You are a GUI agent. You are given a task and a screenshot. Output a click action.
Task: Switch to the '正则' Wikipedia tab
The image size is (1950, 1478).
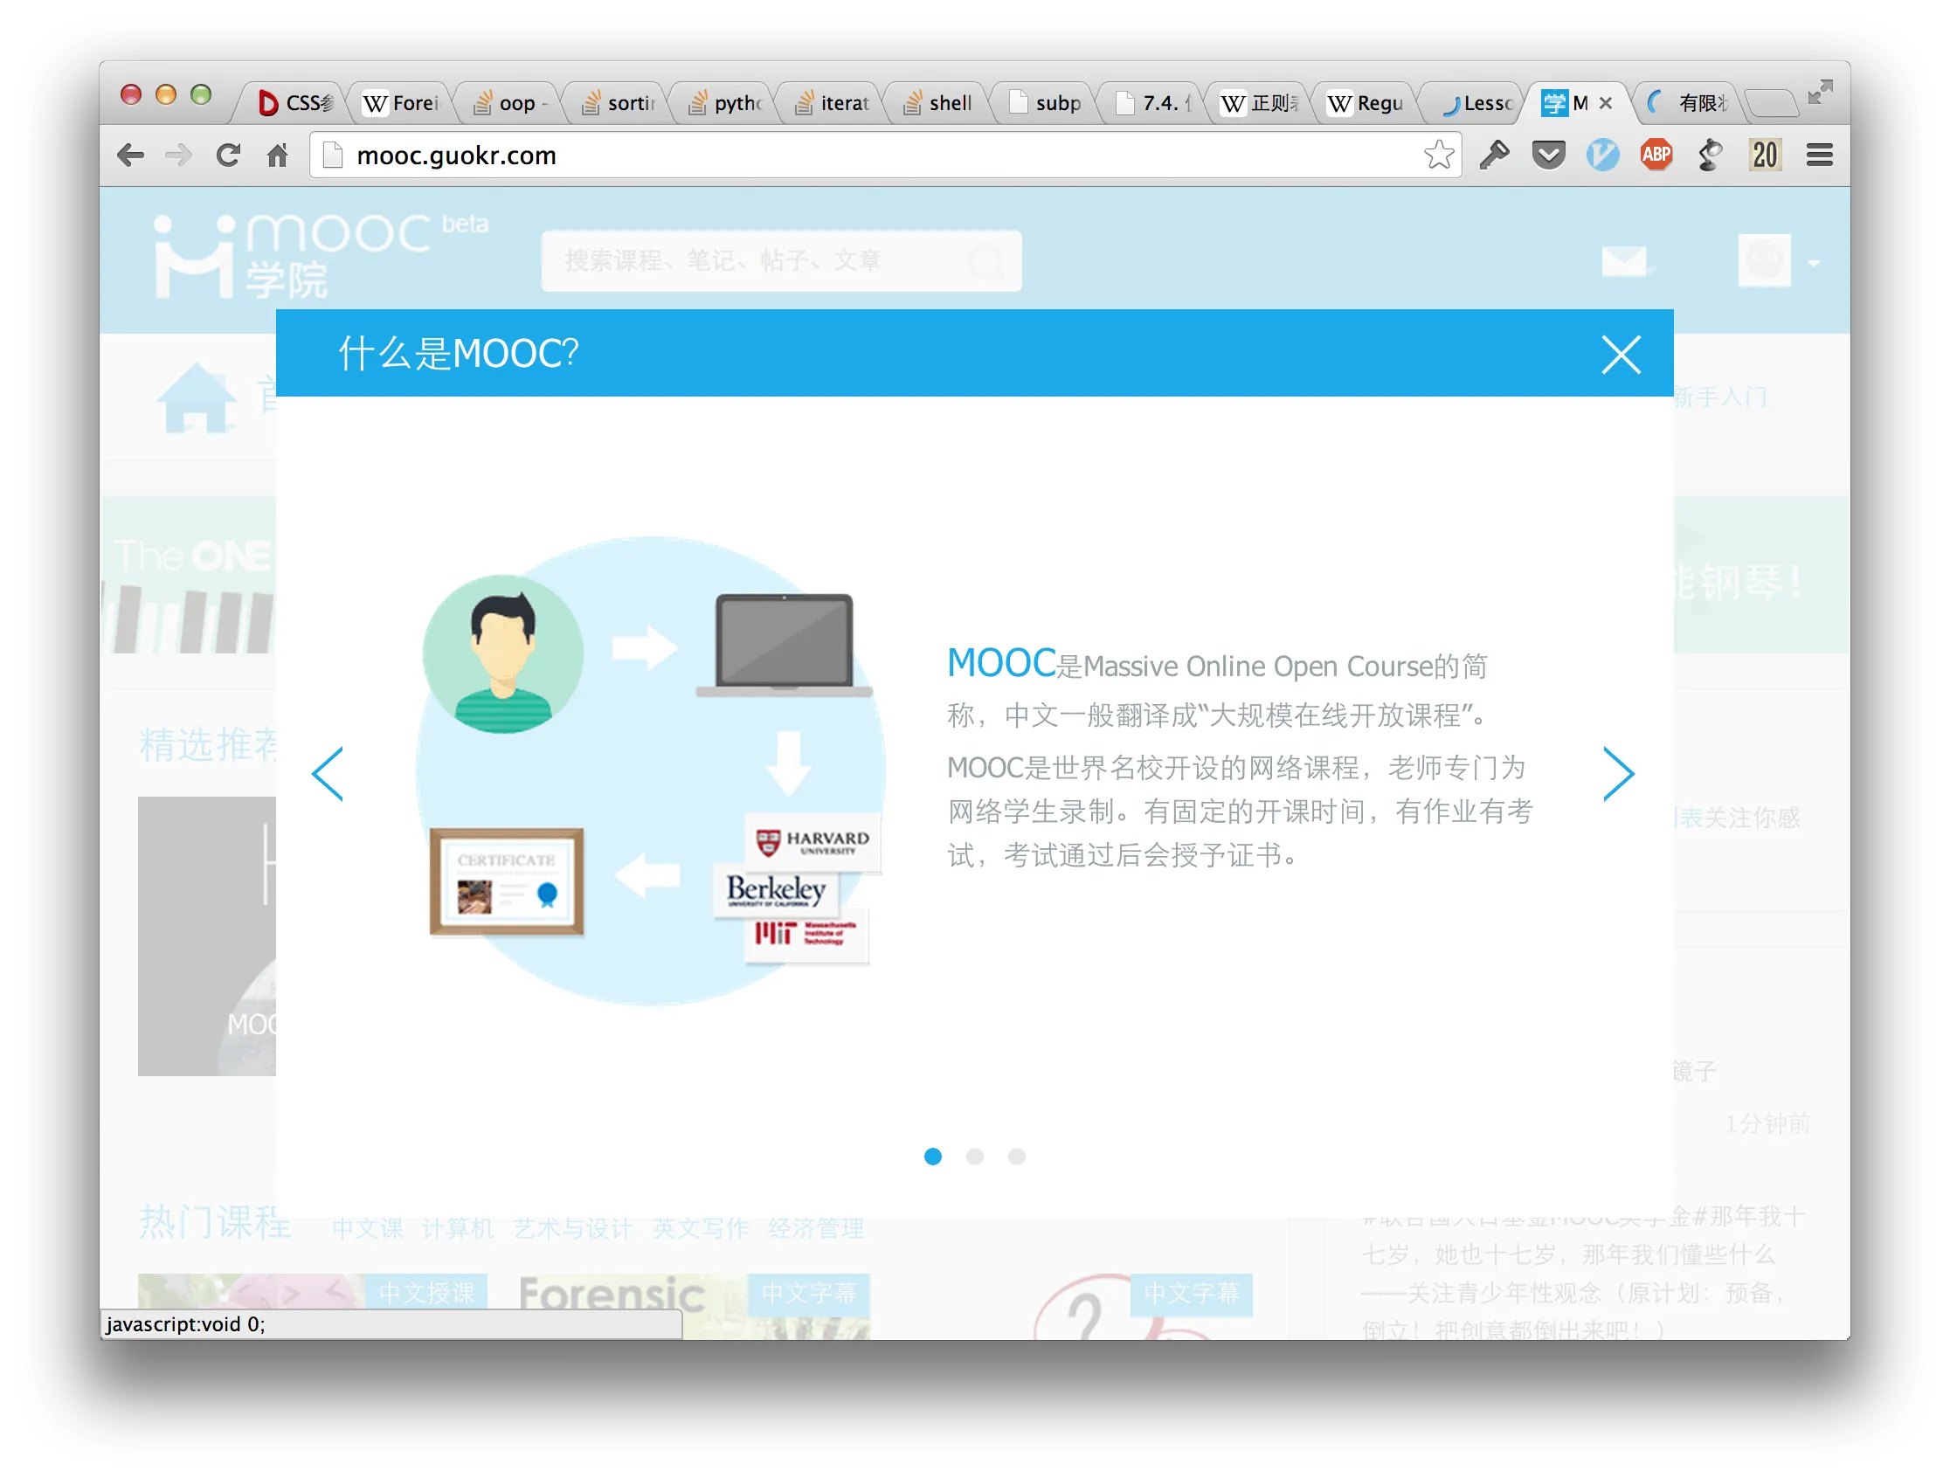click(1261, 103)
